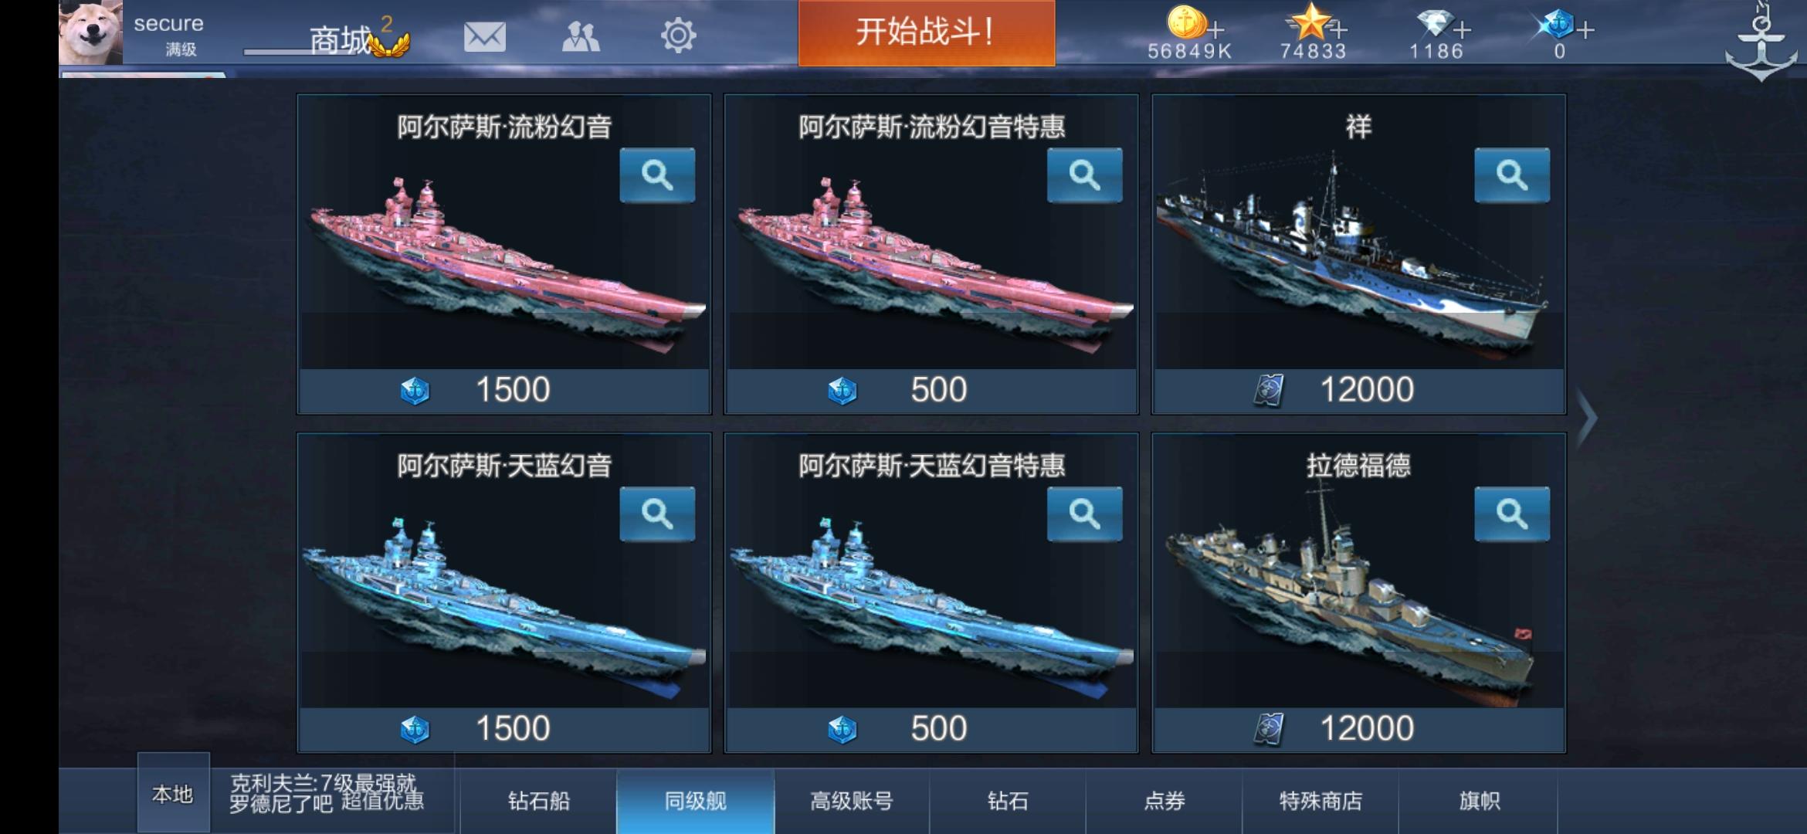Open the 特殊商店 tab
Screen dimensions: 1807x834
[1320, 801]
